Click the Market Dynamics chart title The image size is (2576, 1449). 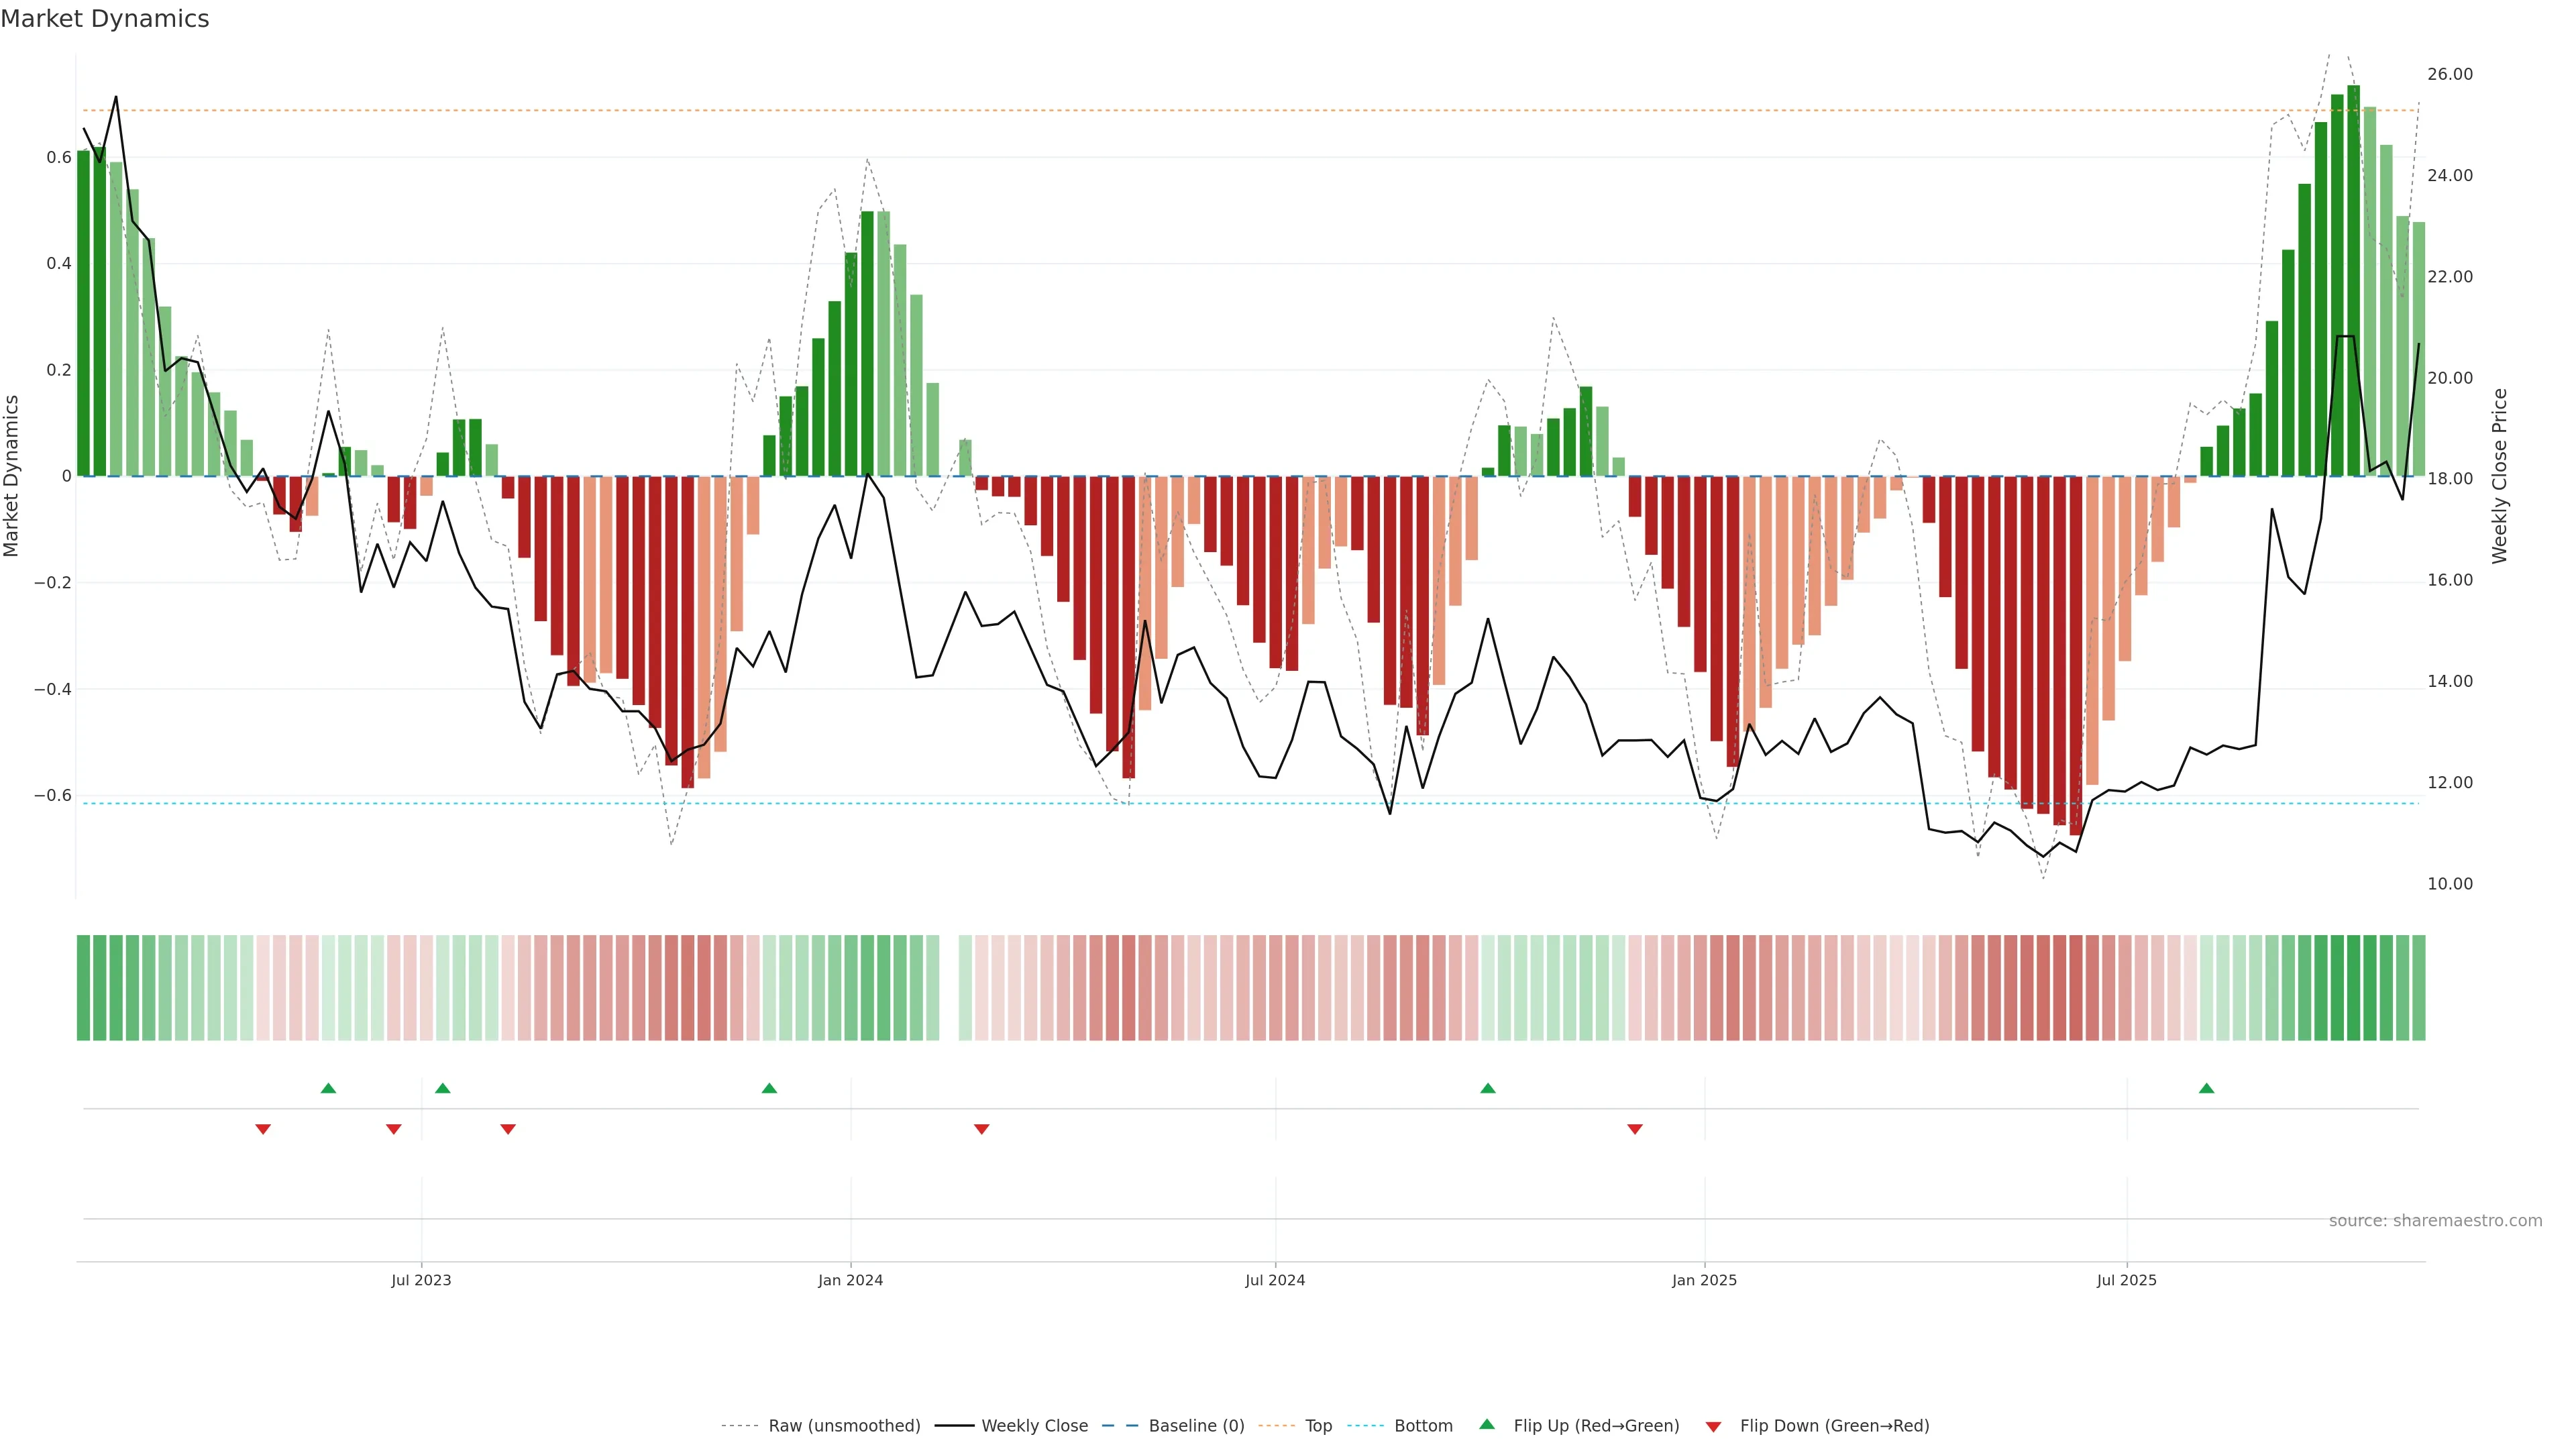tap(105, 19)
